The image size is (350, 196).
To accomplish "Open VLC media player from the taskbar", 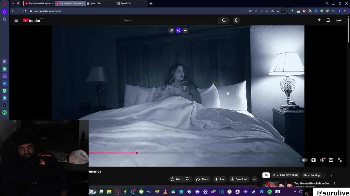I will coord(165,192).
